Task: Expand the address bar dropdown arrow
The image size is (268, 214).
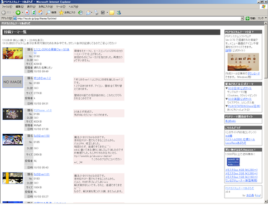Action: [242, 18]
